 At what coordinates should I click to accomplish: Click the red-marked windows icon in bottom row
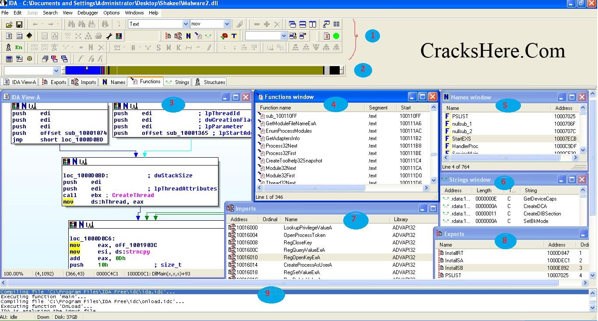coord(54,59)
